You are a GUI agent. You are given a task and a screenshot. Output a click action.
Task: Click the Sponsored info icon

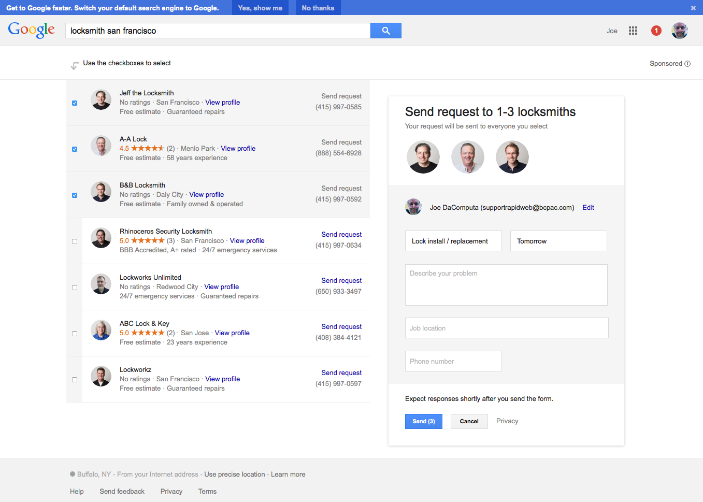coord(687,64)
